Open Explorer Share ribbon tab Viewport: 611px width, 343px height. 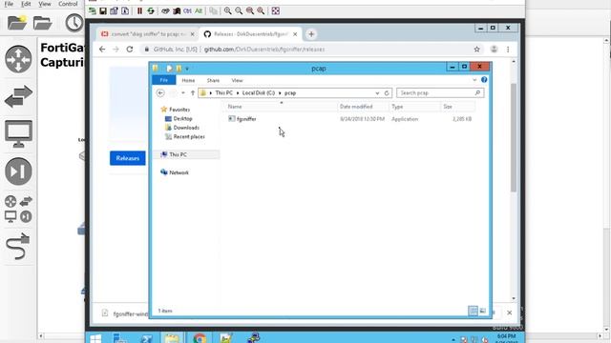213,80
